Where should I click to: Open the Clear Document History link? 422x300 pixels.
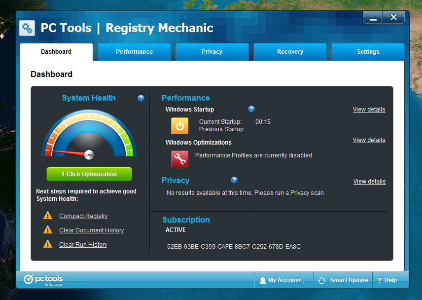(92, 230)
